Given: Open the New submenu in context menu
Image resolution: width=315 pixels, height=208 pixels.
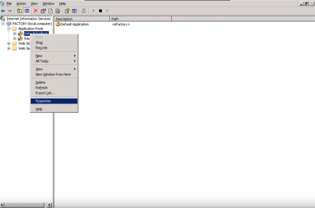Looking at the screenshot, I should coord(54,56).
